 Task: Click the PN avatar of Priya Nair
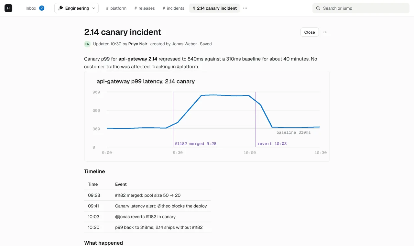(x=87, y=44)
